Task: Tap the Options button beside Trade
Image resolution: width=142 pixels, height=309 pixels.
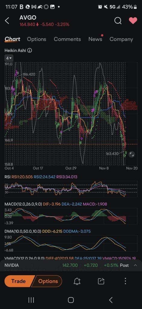Action: pos(48,281)
